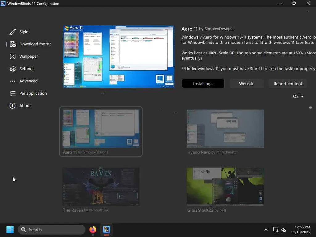
Task: Select the Hyano Revo skin thumbnail
Action: pos(225,129)
